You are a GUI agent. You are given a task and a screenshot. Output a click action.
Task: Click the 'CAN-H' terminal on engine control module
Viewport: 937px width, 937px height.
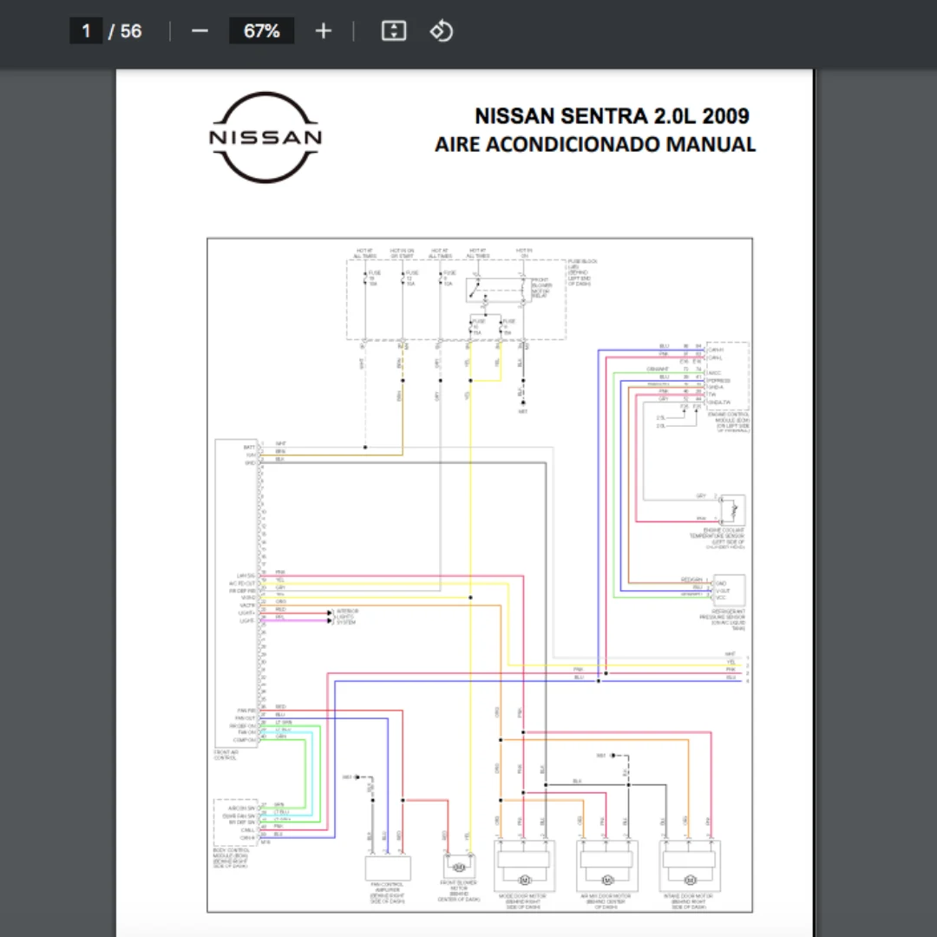point(716,349)
